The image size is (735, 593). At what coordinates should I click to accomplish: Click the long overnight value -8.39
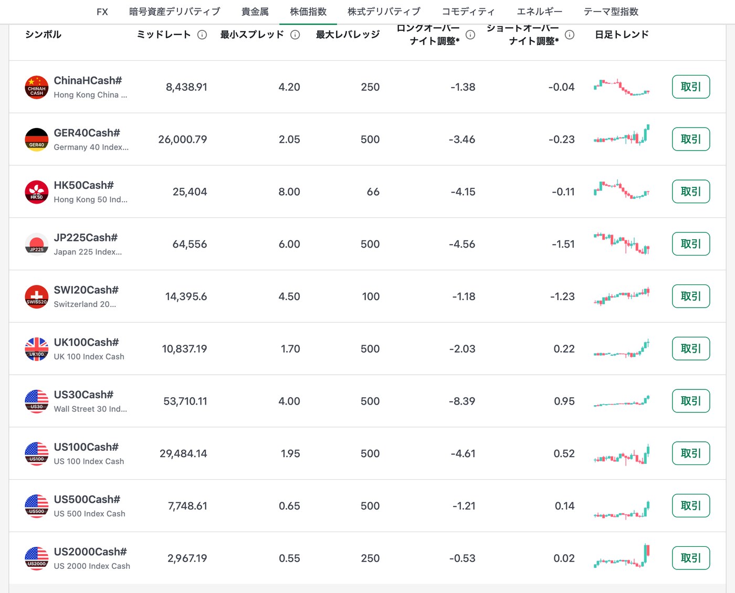[x=462, y=401]
